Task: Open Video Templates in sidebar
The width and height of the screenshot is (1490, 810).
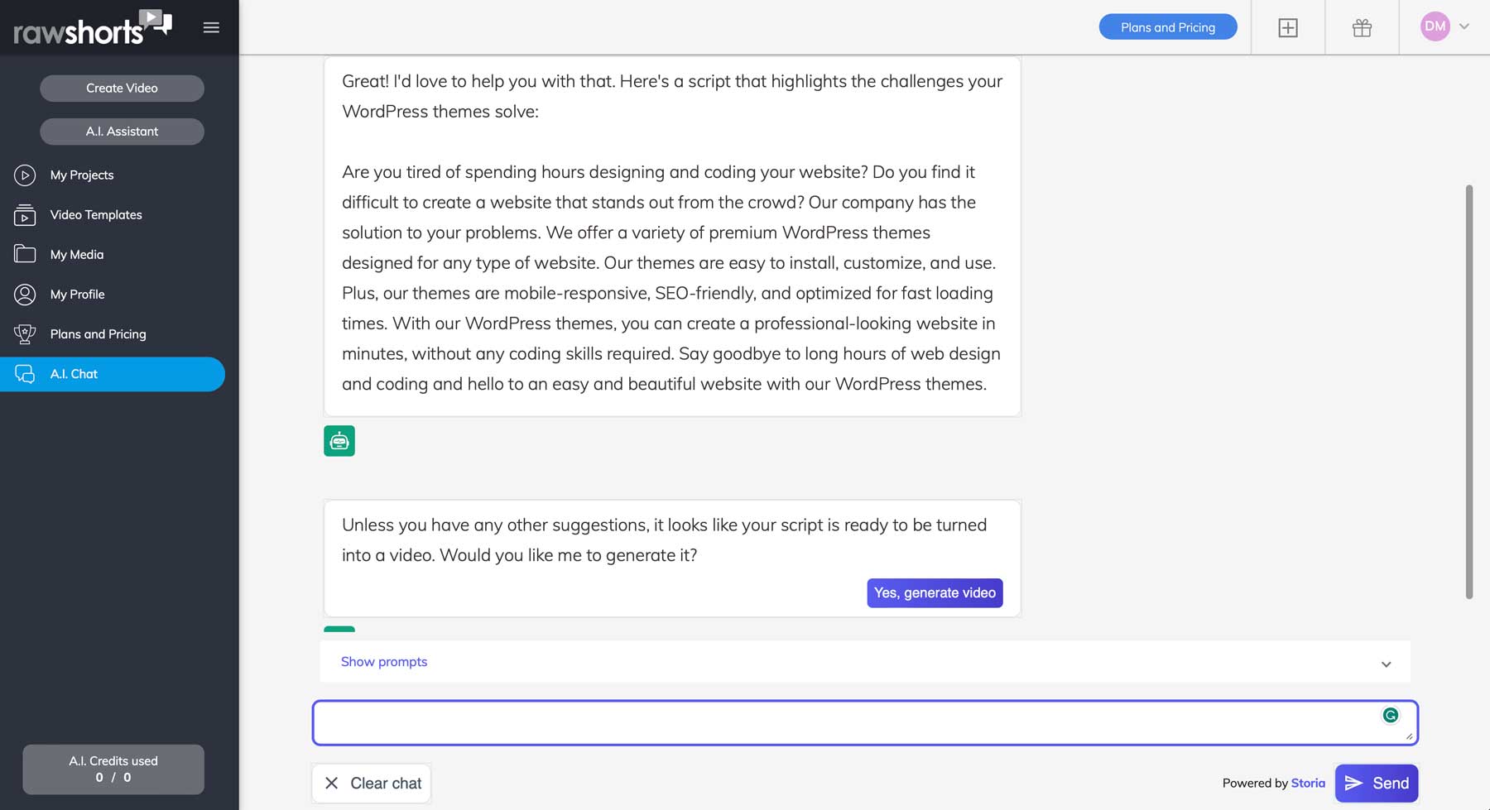Action: [96, 215]
